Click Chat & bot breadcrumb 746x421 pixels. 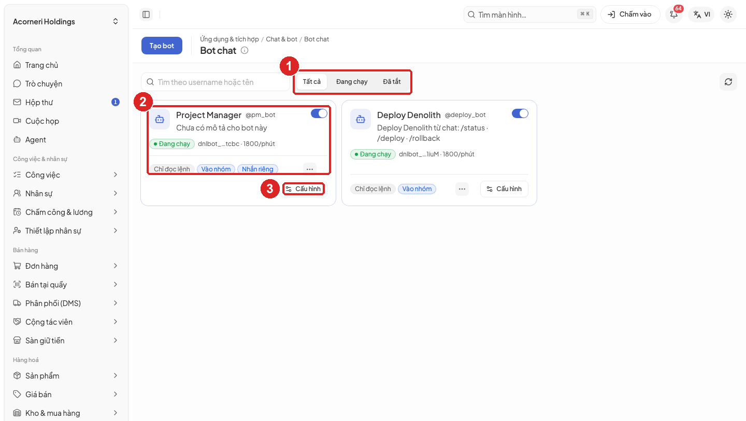coord(282,39)
